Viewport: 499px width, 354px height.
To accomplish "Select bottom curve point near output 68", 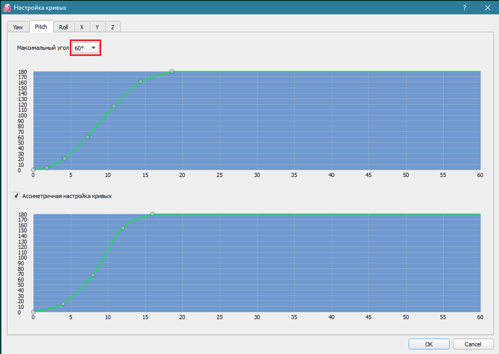I will click(93, 275).
